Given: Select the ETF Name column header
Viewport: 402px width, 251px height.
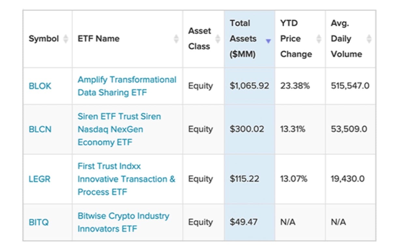Looking at the screenshot, I should pos(98,39).
